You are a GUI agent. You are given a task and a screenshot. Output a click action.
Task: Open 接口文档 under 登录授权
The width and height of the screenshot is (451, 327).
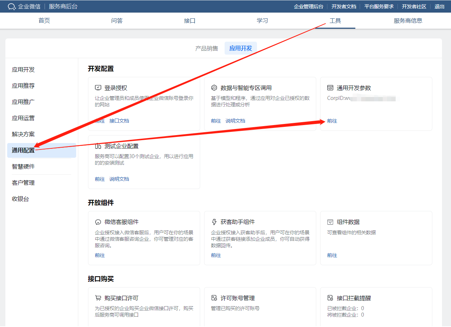click(x=119, y=121)
